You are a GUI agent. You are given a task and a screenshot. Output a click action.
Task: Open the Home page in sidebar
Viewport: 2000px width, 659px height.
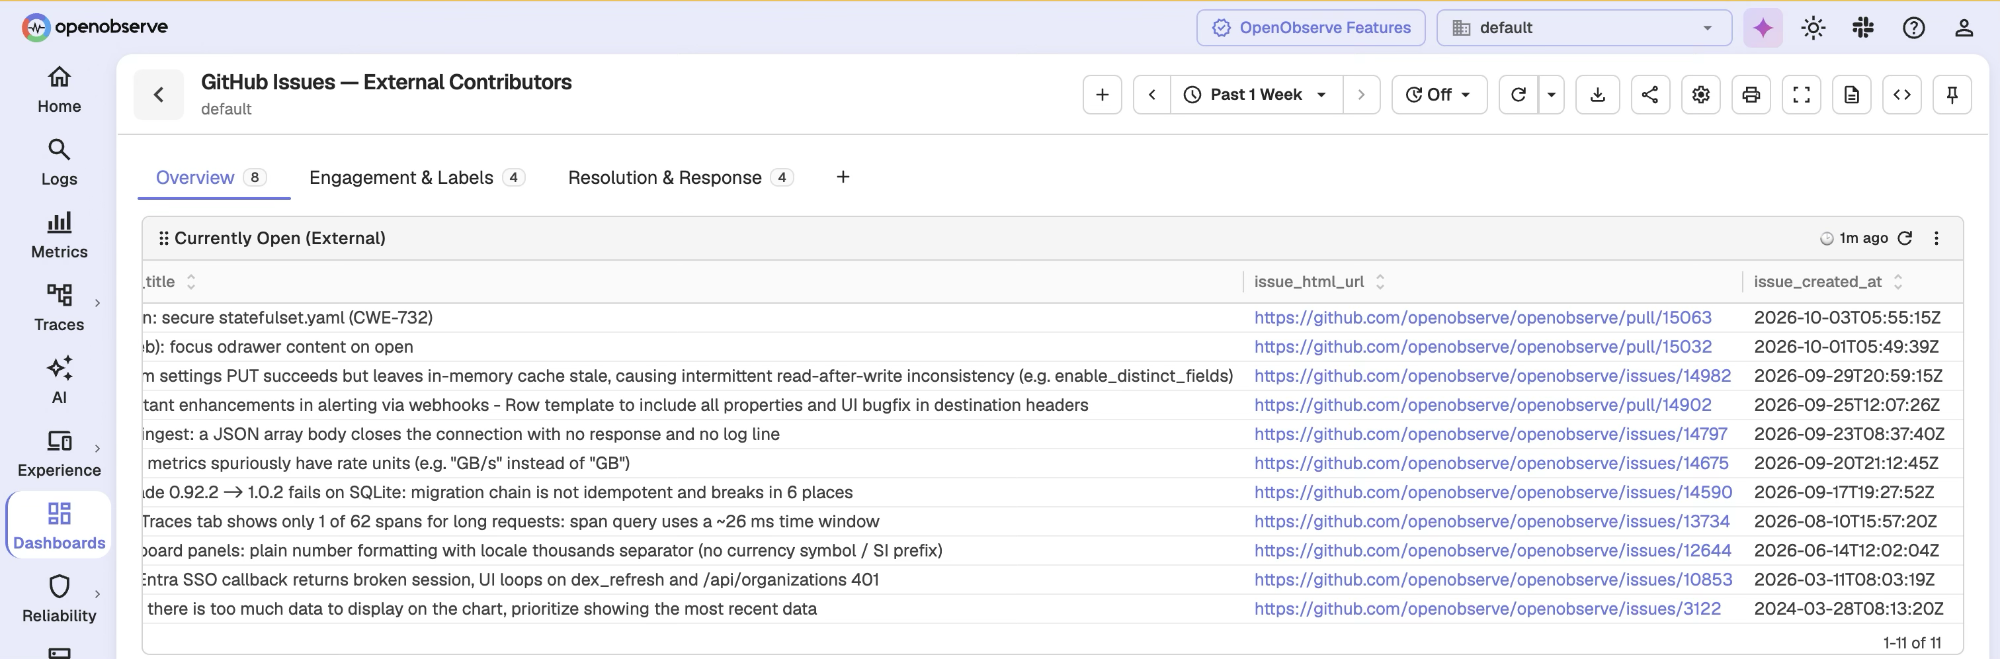[x=59, y=90]
